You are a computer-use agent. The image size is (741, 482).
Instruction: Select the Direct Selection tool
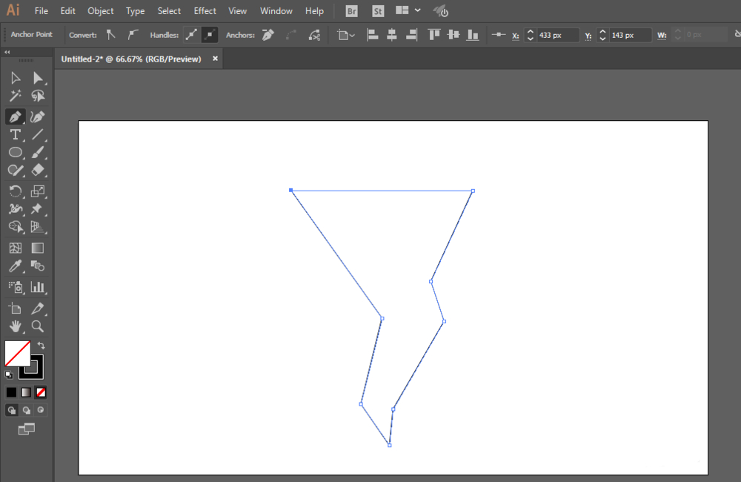[38, 78]
